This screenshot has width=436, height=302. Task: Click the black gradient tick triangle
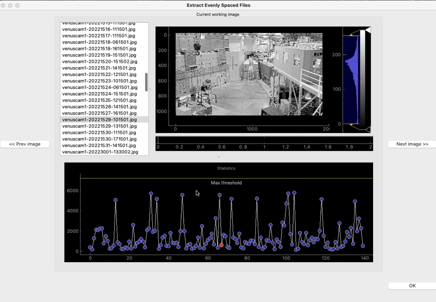point(368,129)
